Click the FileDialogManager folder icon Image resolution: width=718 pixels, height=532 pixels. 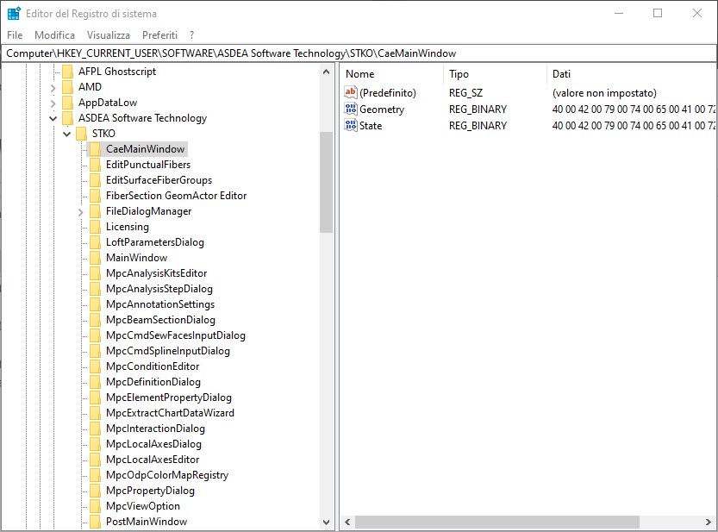click(x=95, y=211)
